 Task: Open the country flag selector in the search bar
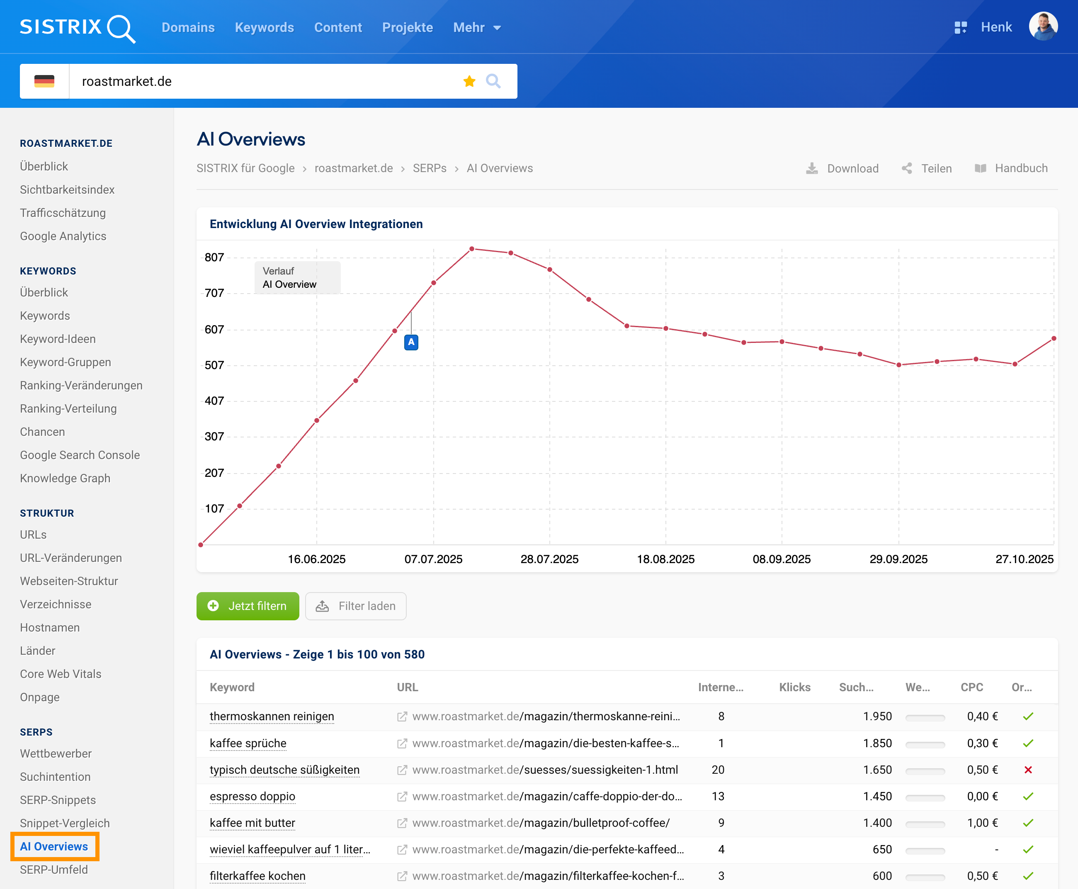tap(44, 81)
